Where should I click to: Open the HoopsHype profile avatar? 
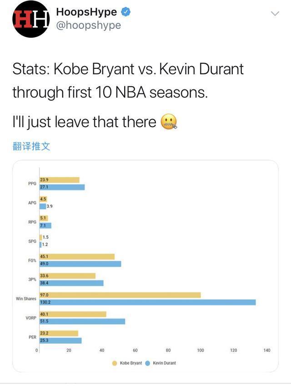[x=31, y=19]
